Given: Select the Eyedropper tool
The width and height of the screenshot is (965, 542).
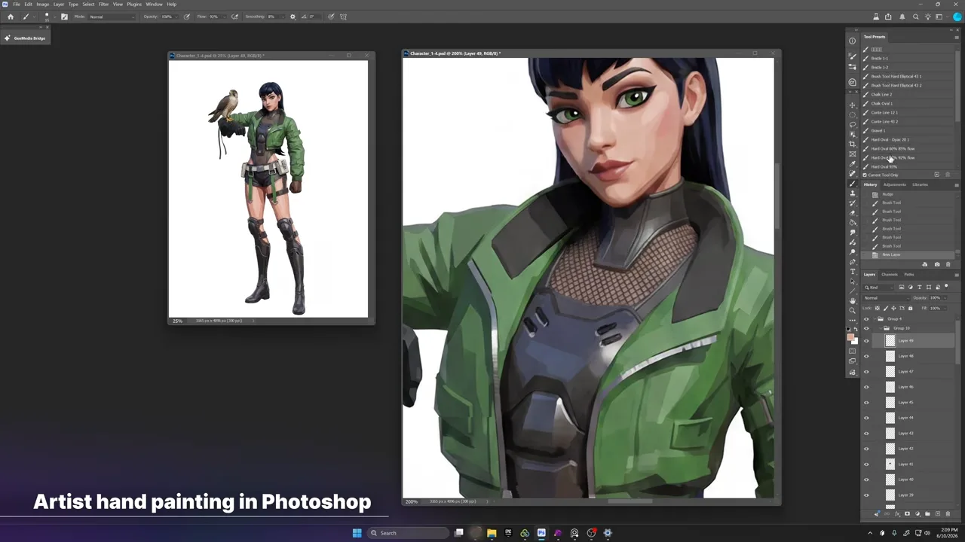Looking at the screenshot, I should [x=853, y=163].
